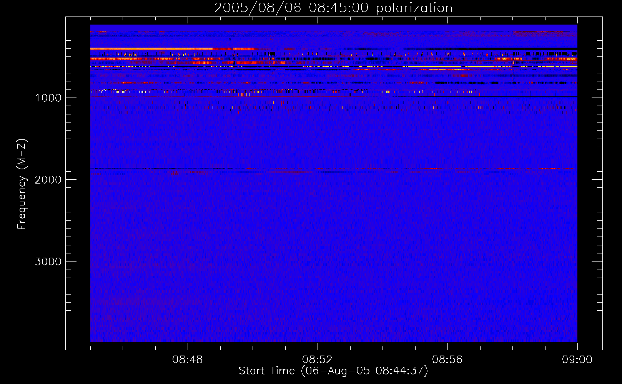
Task: Click the '2000' frequency tick label
Action: (x=48, y=180)
